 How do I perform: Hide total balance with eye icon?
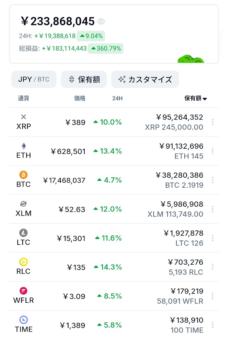[101, 22]
